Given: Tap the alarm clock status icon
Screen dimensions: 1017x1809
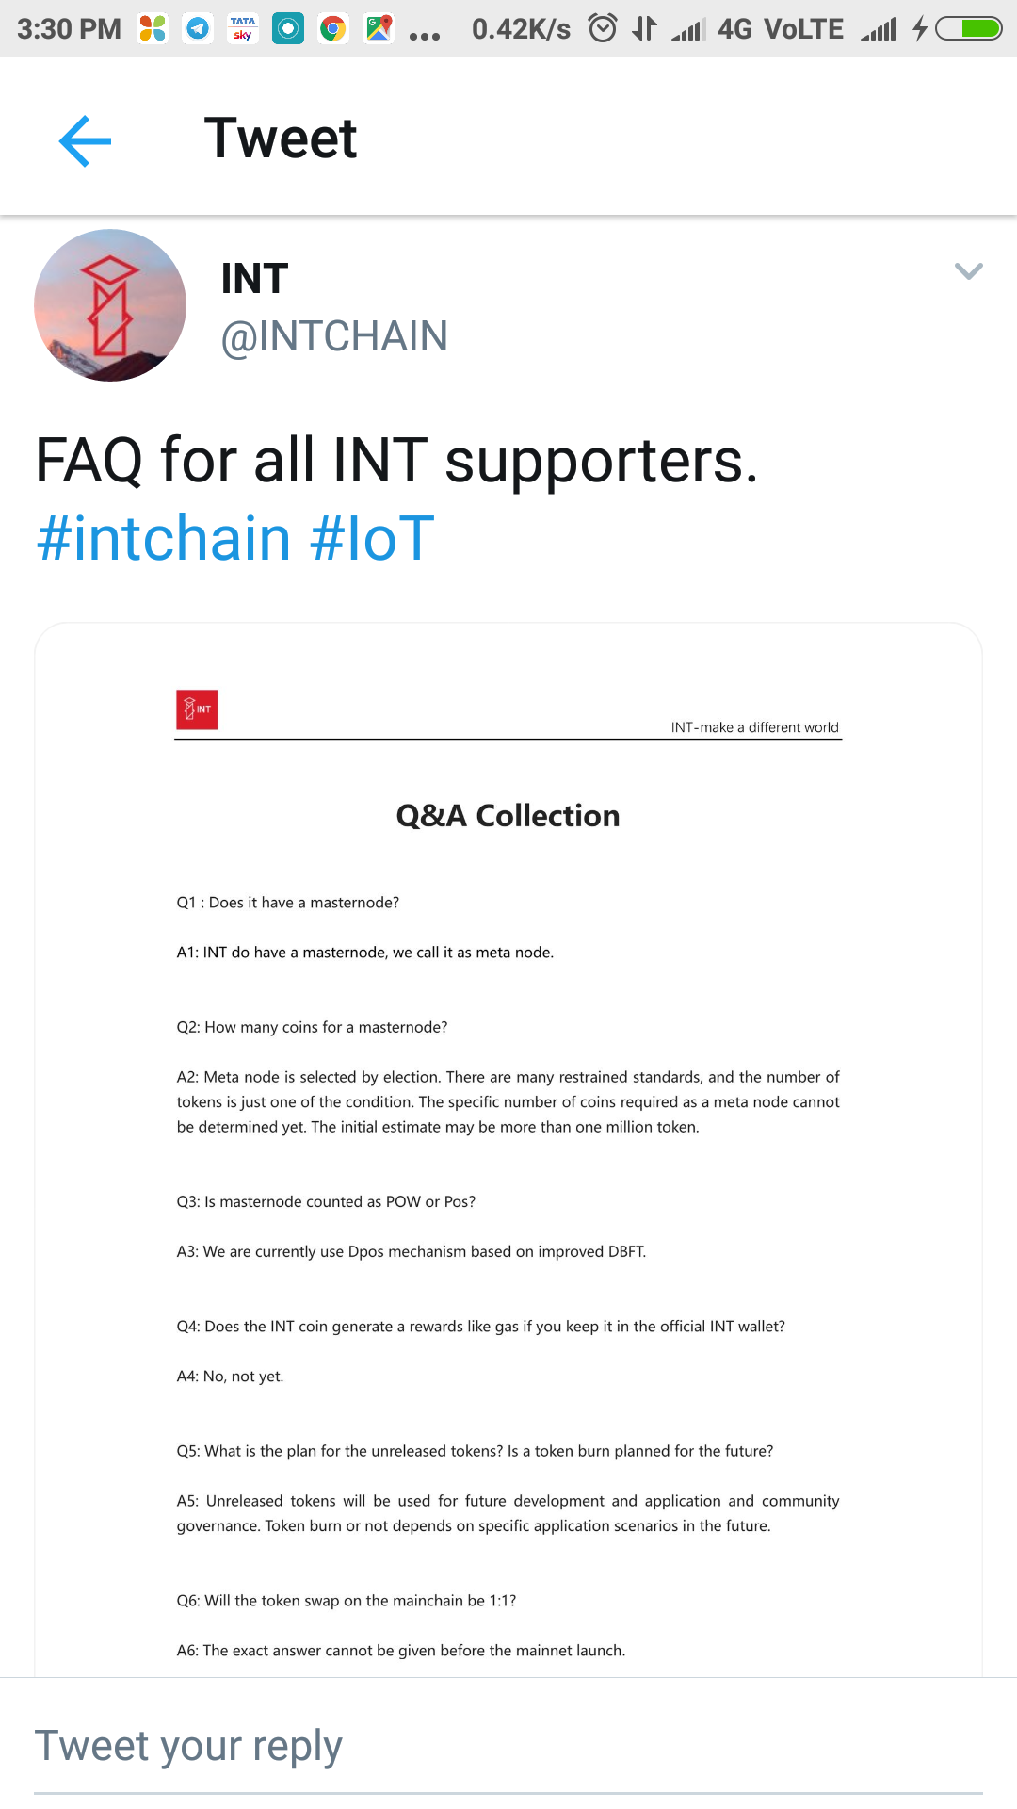Looking at the screenshot, I should pyautogui.click(x=603, y=29).
